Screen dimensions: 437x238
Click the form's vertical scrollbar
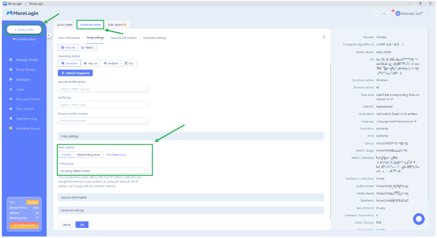click(x=330, y=142)
